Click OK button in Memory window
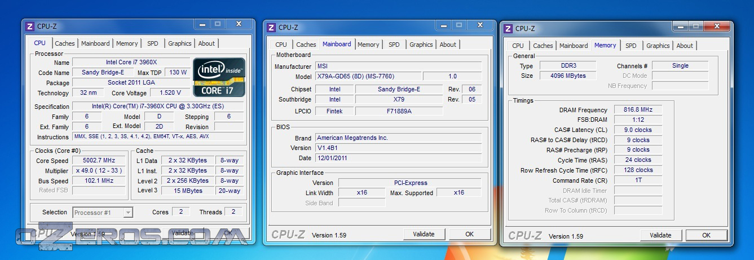This screenshot has width=754, height=260. tap(707, 235)
